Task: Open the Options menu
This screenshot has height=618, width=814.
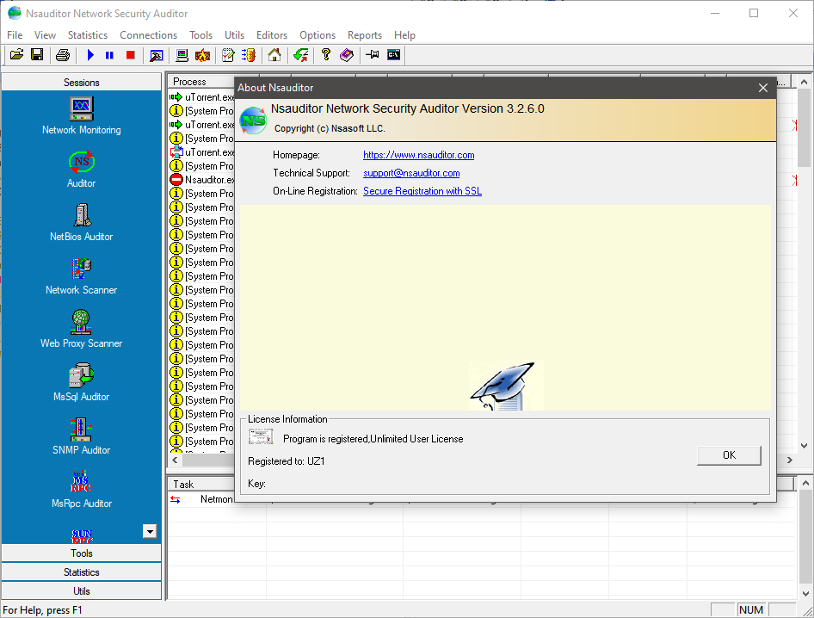Action: click(x=318, y=34)
